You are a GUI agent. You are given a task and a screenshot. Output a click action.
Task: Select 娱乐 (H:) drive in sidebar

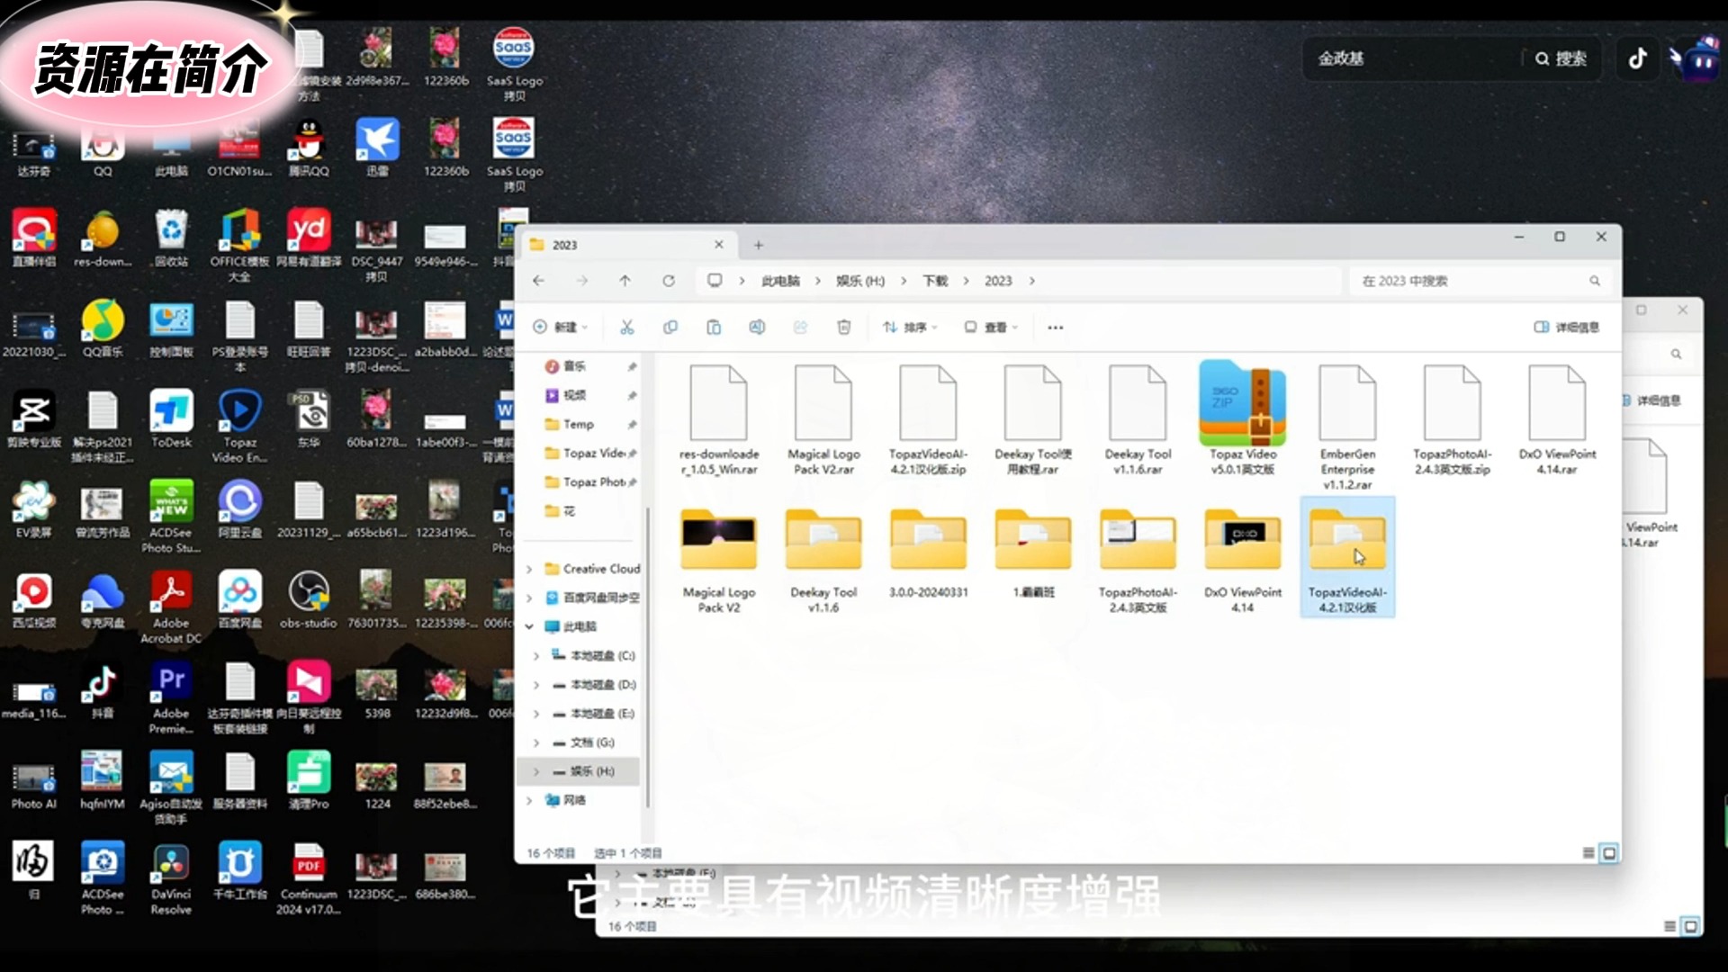click(x=580, y=771)
